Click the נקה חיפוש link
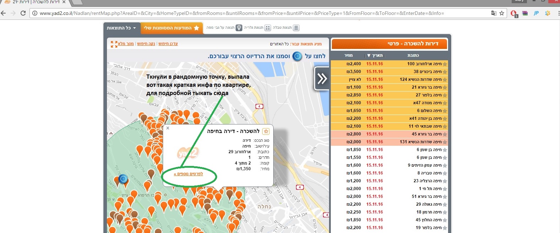The height and width of the screenshot is (233, 560). [x=146, y=44]
